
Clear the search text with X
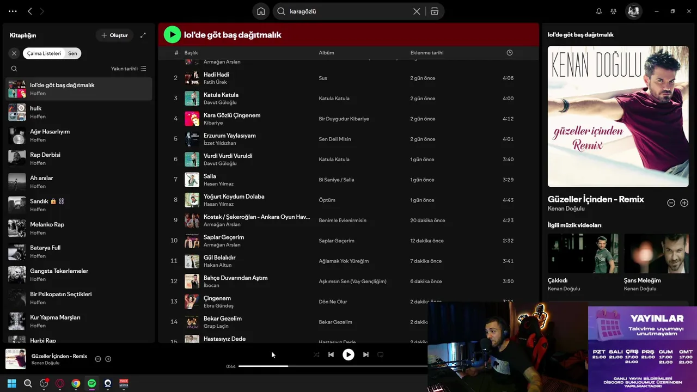[417, 11]
